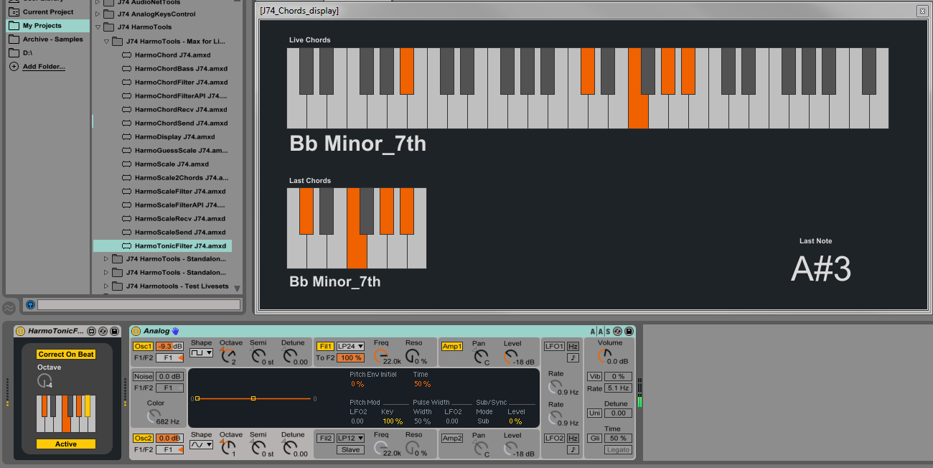
Task: Click the HarmoTonicFilter save preset icon
Action: (x=114, y=331)
